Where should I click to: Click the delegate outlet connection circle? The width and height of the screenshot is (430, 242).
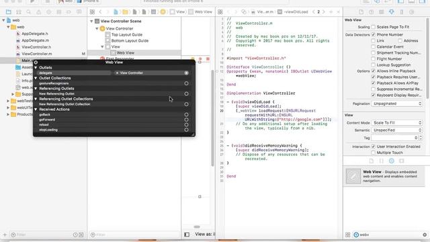[187, 73]
